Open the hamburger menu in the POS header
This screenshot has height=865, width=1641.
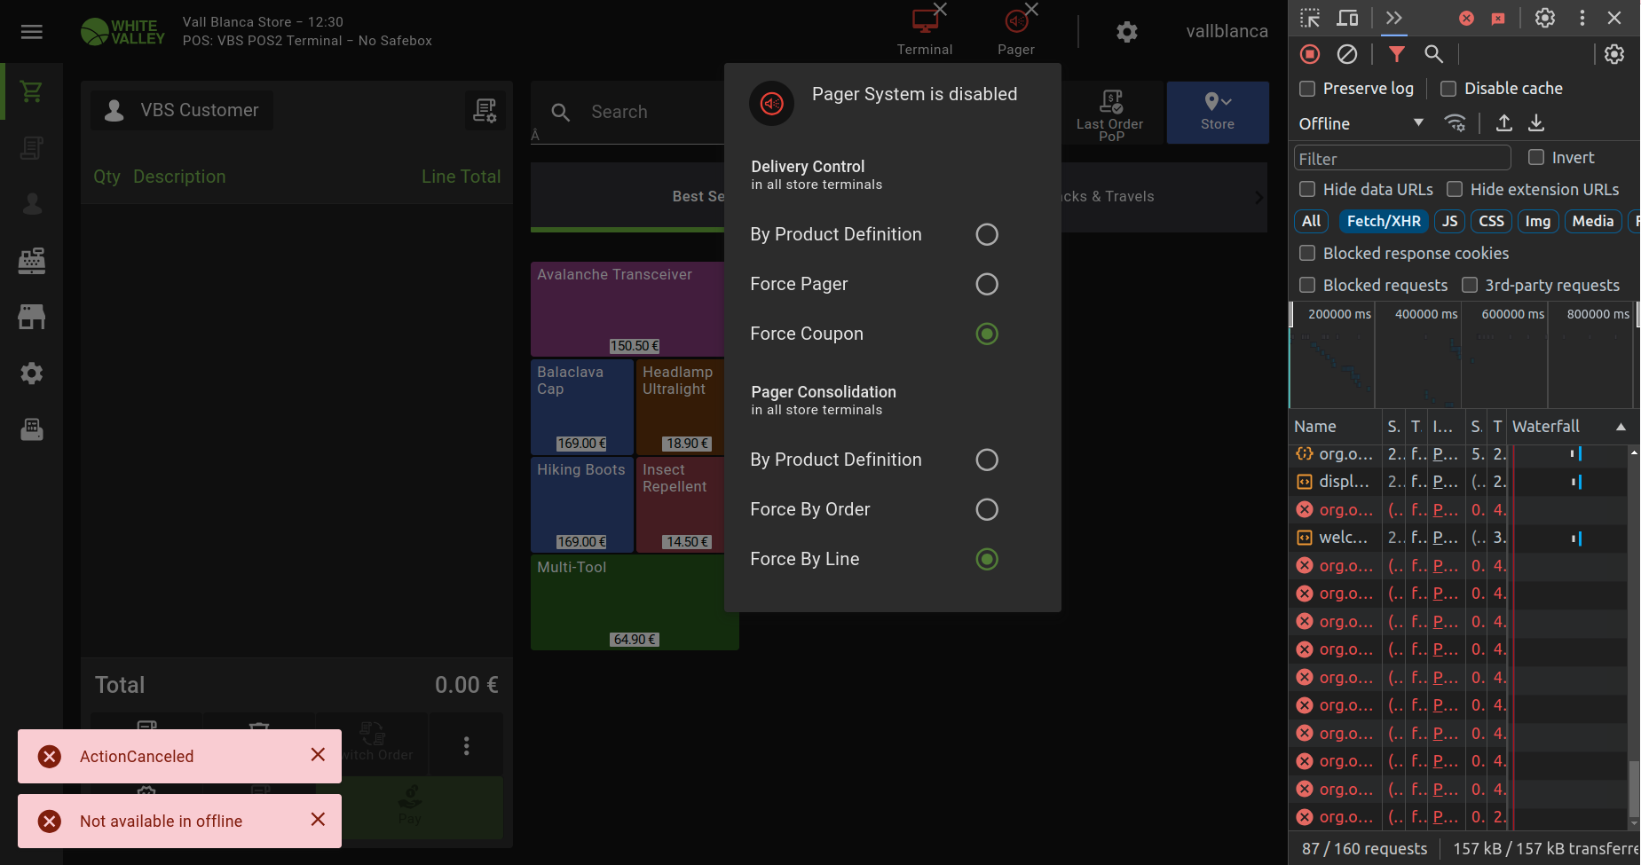(32, 32)
